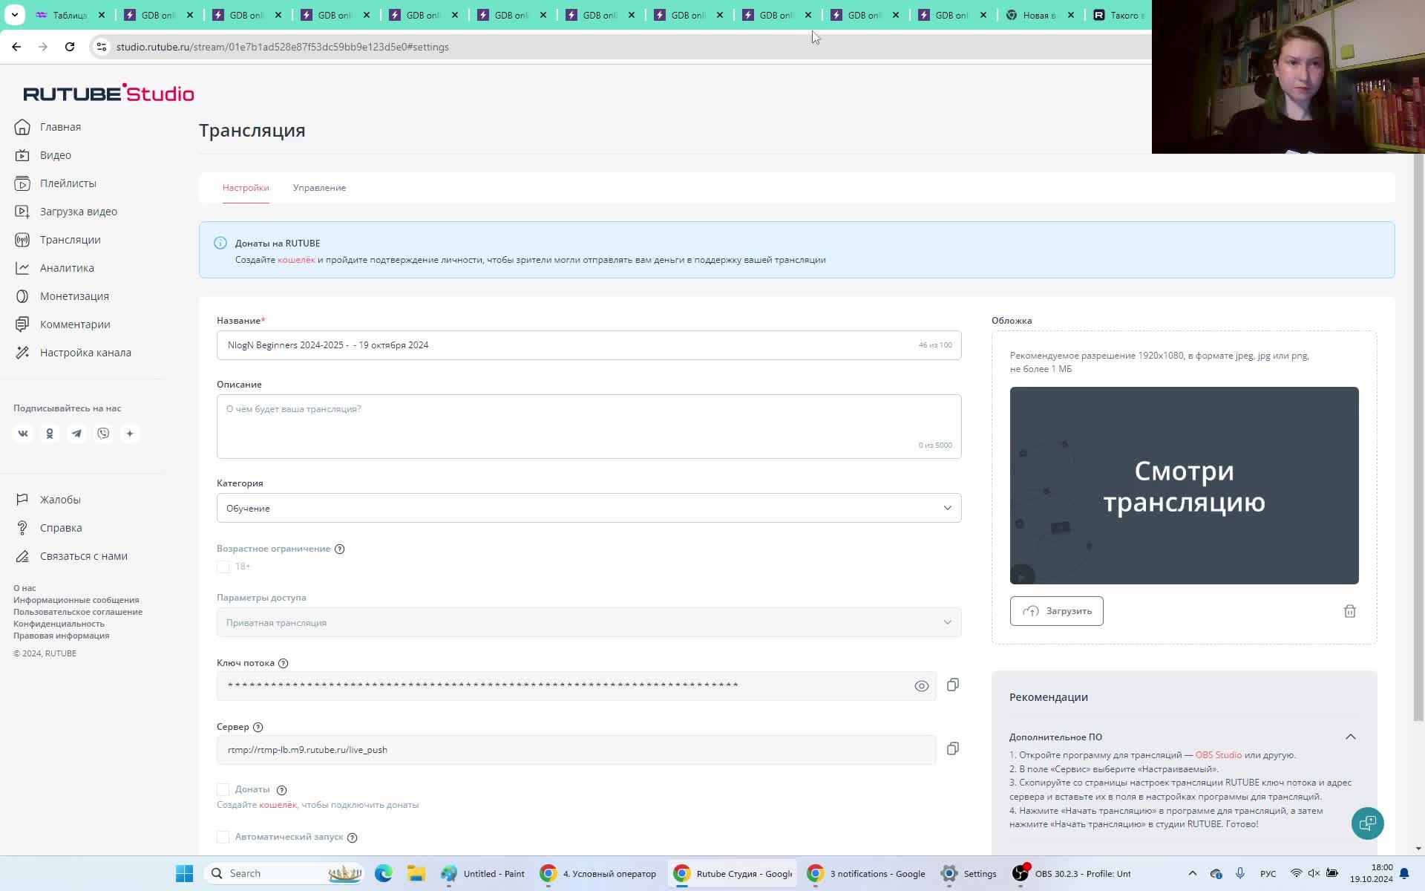The image size is (1425, 891).
Task: Click the stream key help question icon
Action: click(x=283, y=663)
